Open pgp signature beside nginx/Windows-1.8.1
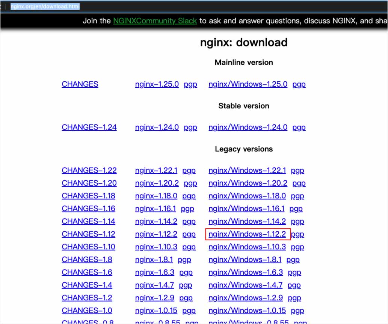The image size is (388, 324). point(293,260)
